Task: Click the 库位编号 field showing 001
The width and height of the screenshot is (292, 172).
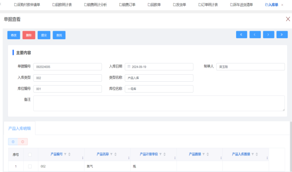Action: [68, 89]
